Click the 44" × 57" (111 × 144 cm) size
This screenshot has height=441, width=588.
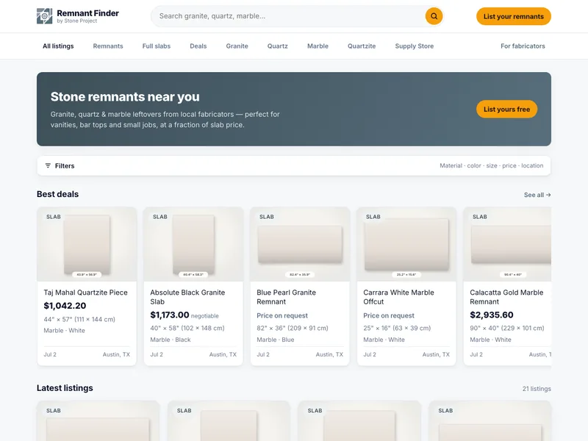pyautogui.click(x=79, y=320)
